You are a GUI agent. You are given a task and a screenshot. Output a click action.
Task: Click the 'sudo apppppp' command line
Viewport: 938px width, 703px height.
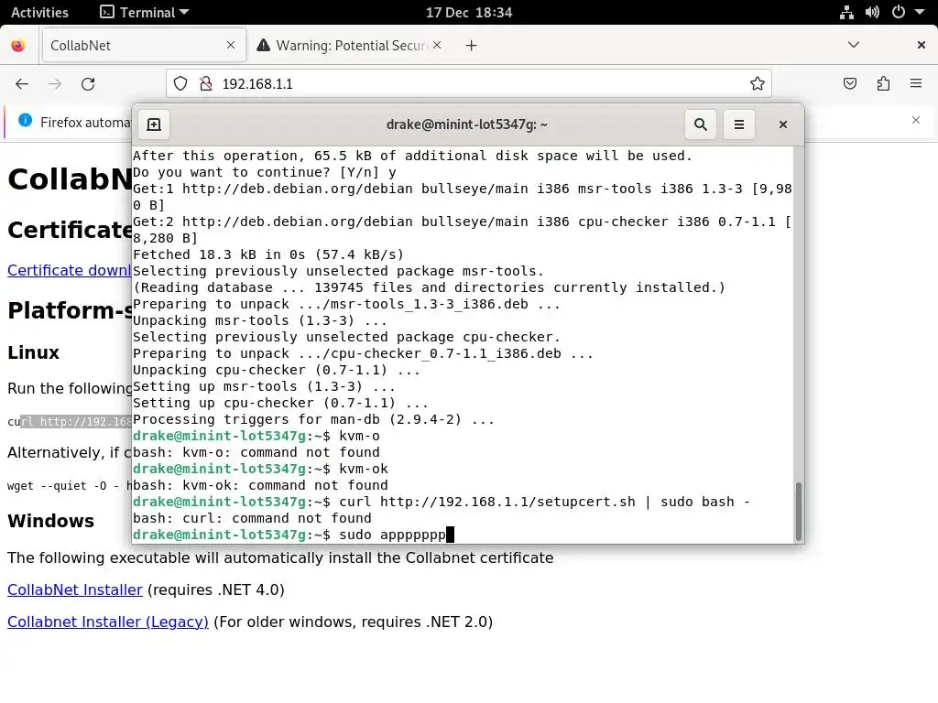289,535
